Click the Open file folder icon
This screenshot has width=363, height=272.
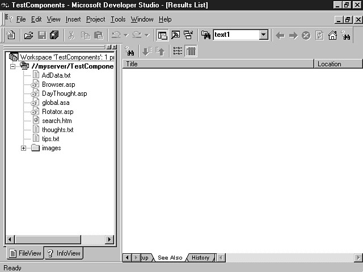coord(28,35)
